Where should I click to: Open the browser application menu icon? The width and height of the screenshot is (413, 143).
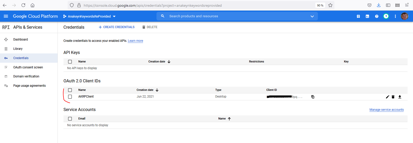point(407,5)
